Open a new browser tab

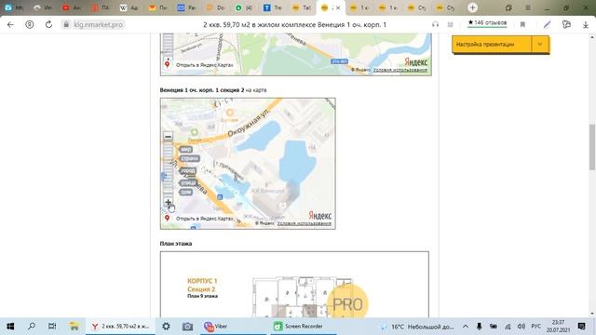click(x=472, y=7)
